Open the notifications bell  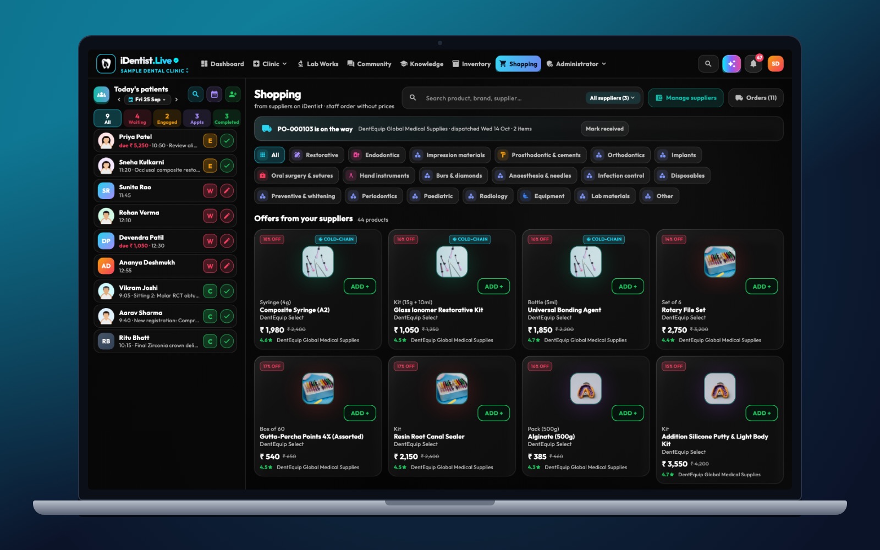754,64
